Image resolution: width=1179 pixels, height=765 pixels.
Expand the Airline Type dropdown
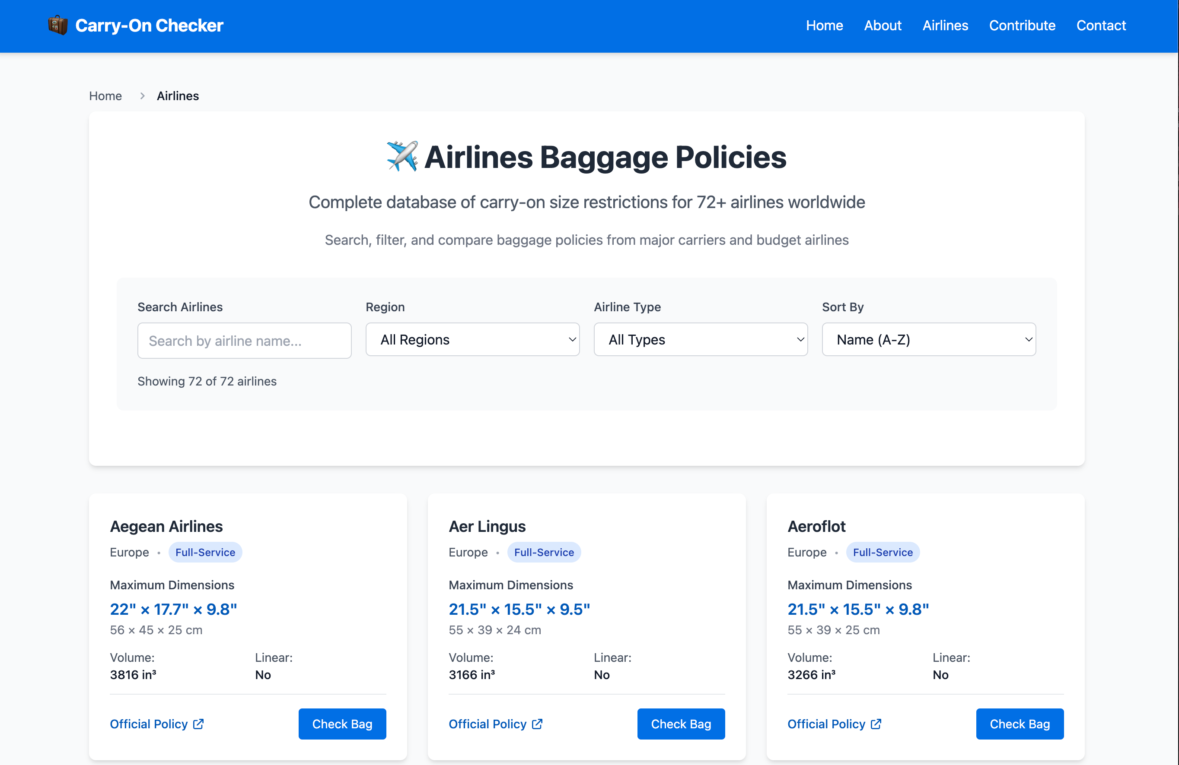tap(701, 339)
